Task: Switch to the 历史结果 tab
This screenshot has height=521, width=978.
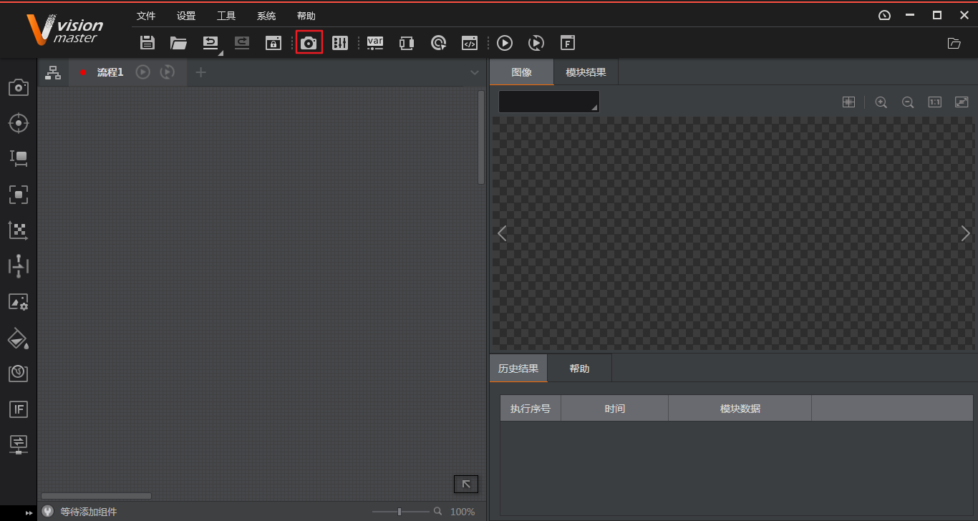Action: pyautogui.click(x=518, y=368)
